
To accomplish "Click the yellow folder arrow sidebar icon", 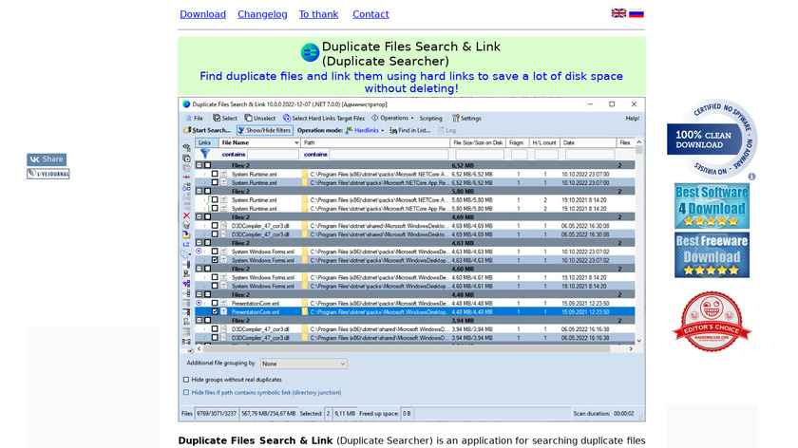I will coord(186,235).
